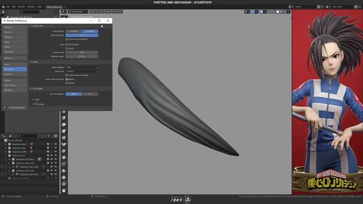Open shading options dropdown arrow in header

click(289, 11)
